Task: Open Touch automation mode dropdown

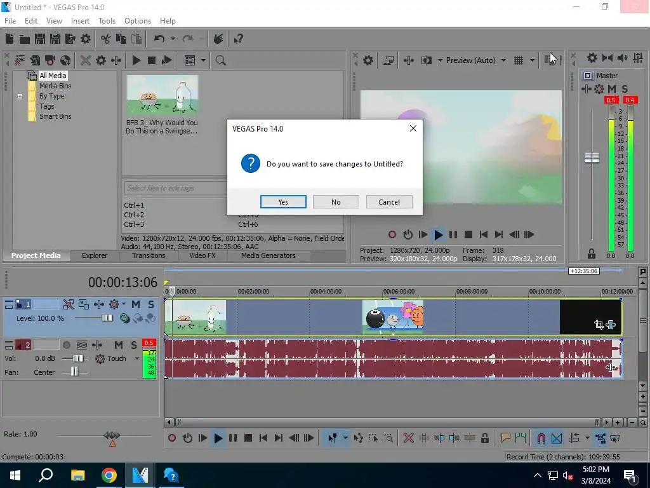Action: [x=137, y=358]
